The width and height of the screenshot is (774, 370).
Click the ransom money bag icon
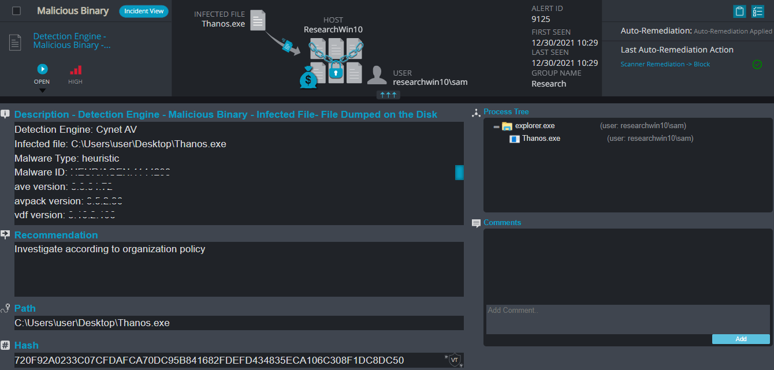pos(308,78)
